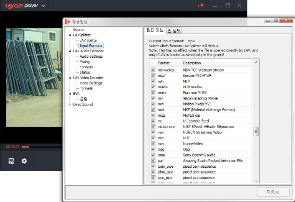The image size is (295, 202).
Task: Select the Motion Pixels MVI row
Action: [x=201, y=104]
